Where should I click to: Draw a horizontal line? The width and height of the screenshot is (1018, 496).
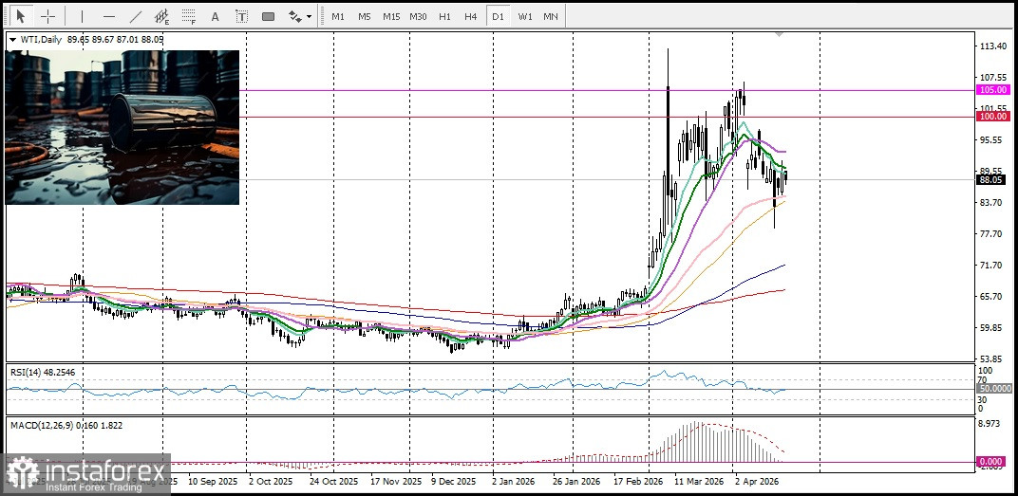click(108, 16)
